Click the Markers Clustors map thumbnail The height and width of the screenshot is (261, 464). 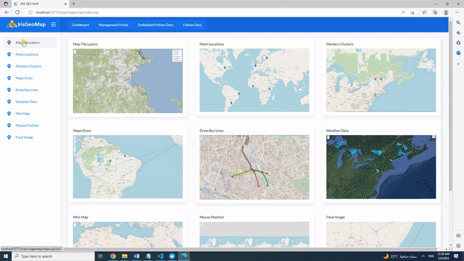click(x=381, y=80)
